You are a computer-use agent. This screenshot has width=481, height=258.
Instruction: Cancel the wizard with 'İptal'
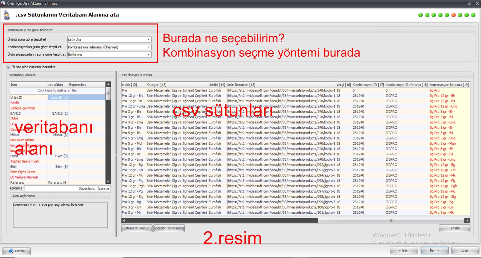[465, 250]
